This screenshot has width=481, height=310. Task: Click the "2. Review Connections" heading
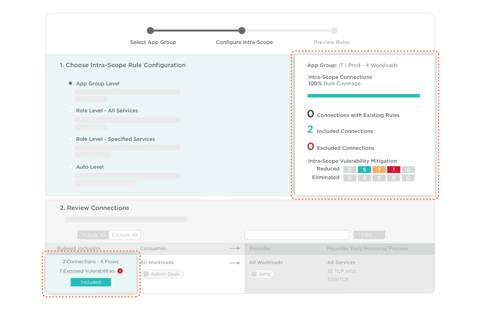tap(94, 208)
